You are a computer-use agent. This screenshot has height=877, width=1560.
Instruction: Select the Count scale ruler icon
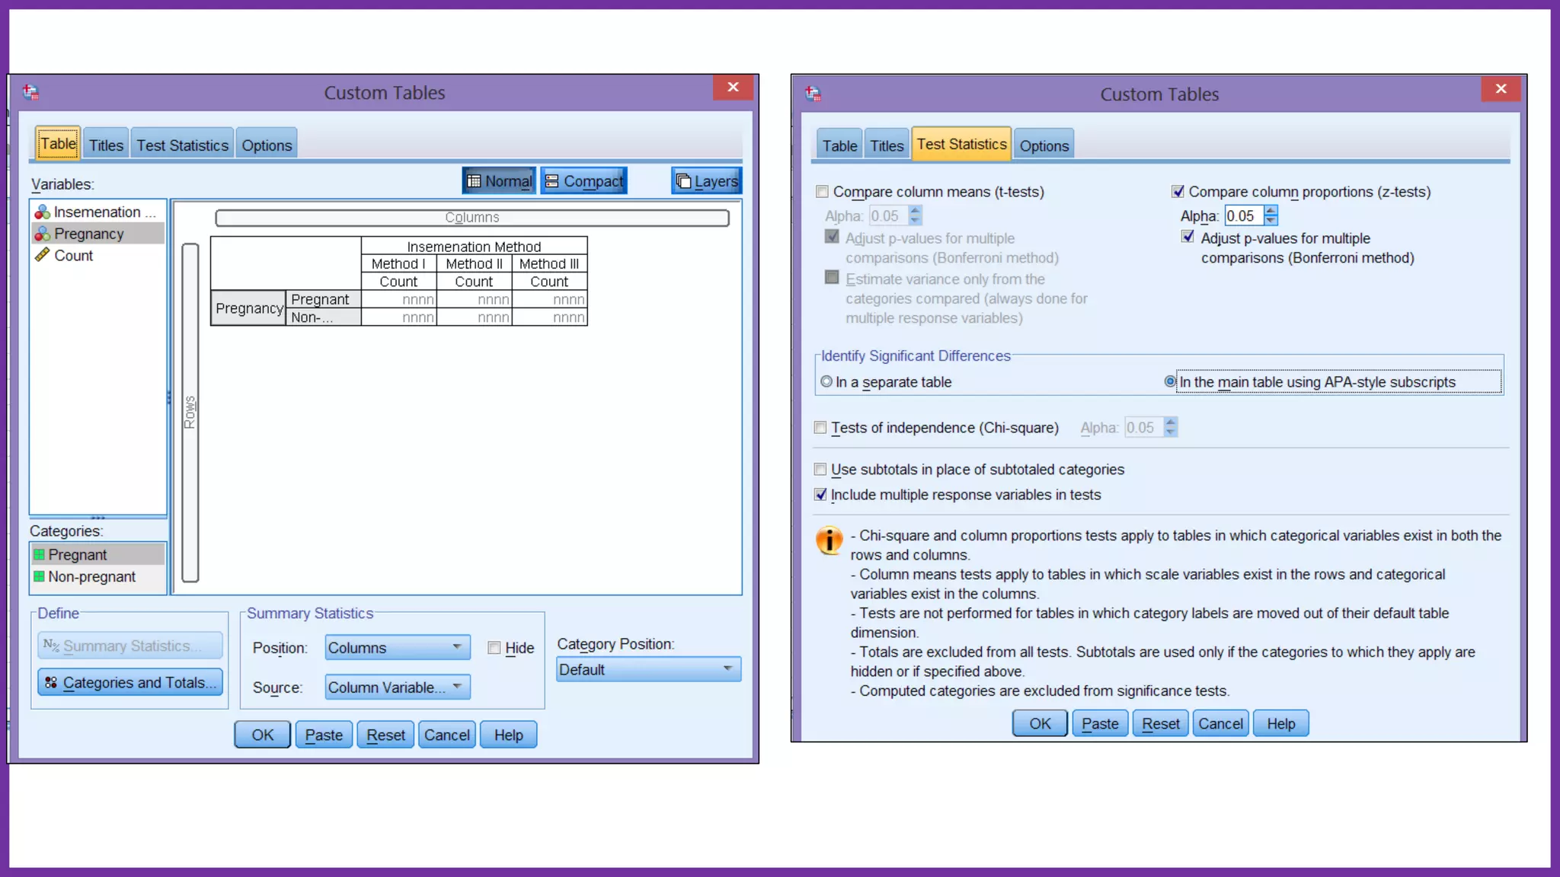[43, 255]
